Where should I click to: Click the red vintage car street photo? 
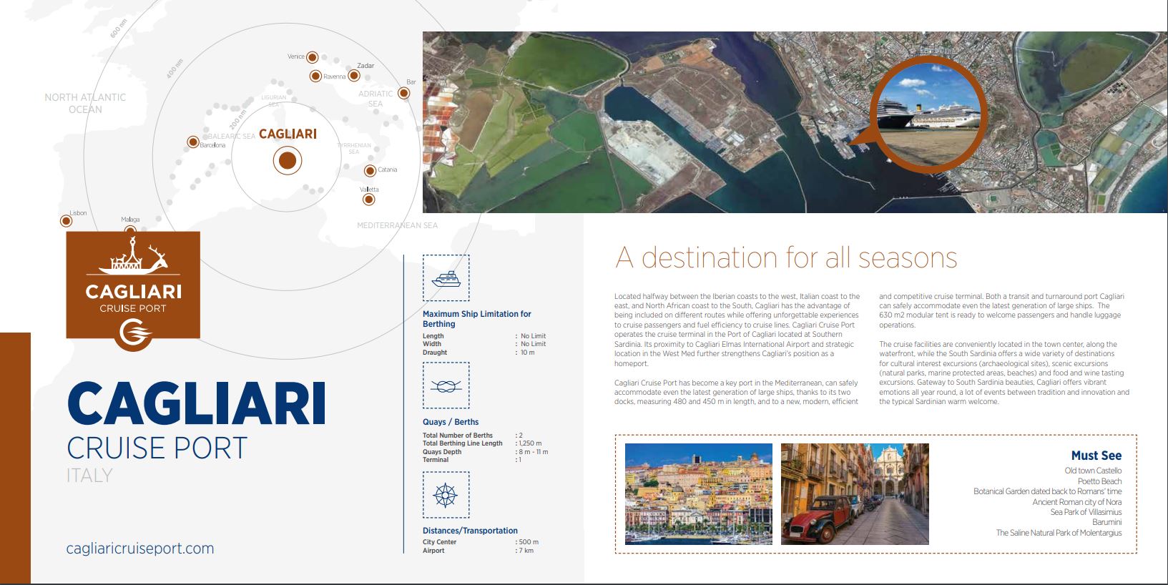point(855,494)
